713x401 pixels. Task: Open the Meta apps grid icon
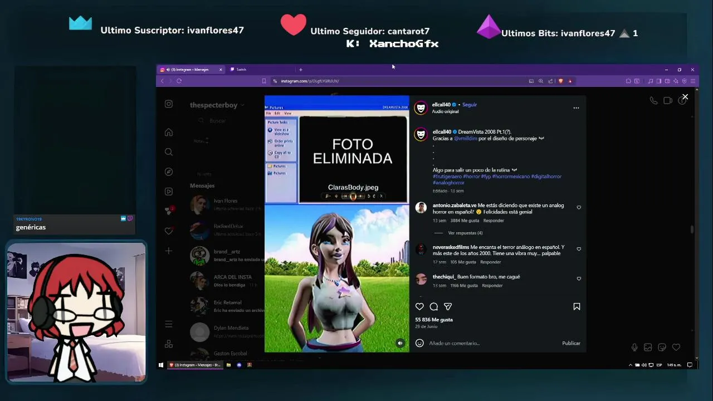tap(169, 344)
